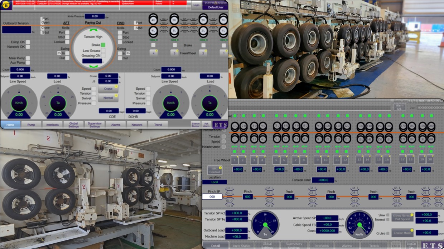Click the ETS logo in upper HMI panel
The image size is (444, 249).
220,125
